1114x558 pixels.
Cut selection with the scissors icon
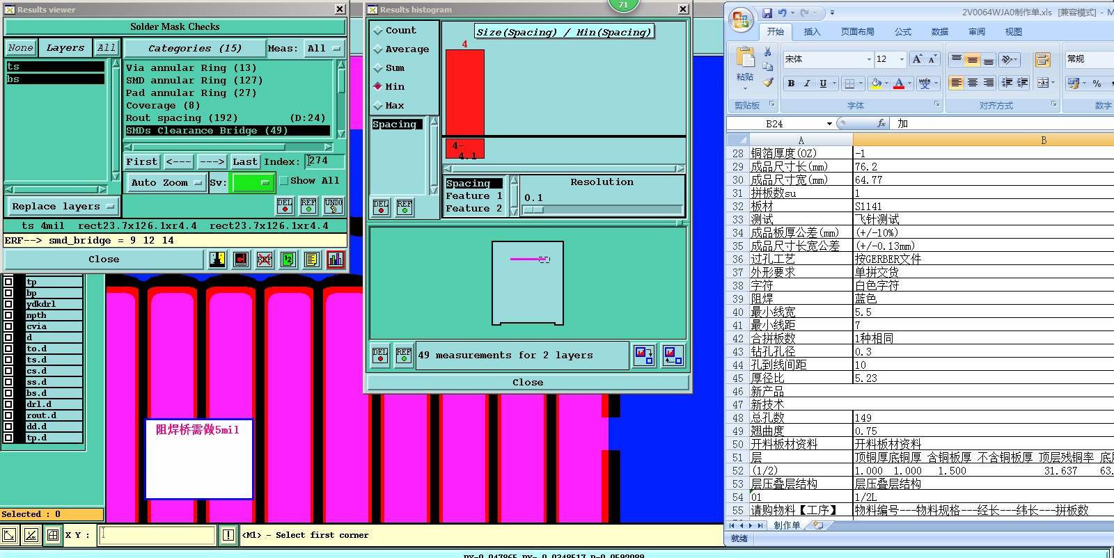pos(767,52)
